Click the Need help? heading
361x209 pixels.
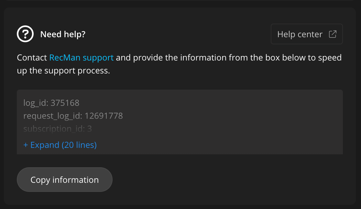pos(63,34)
